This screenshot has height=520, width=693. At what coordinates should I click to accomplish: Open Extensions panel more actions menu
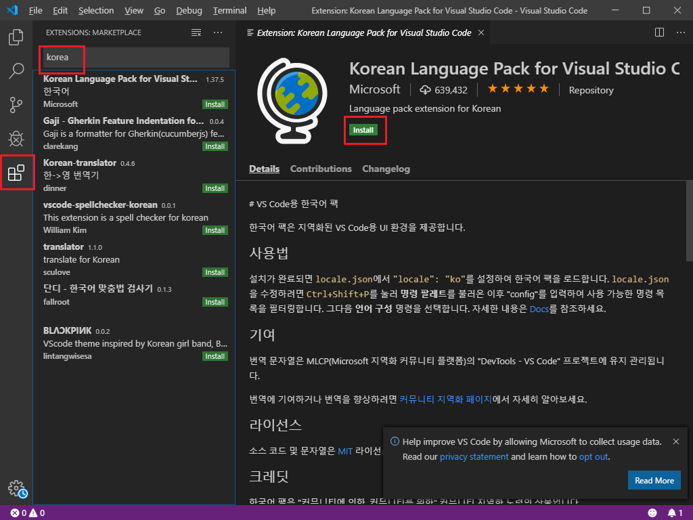tap(218, 32)
